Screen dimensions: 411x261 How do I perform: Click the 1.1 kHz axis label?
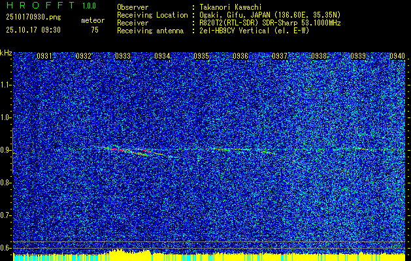(x=5, y=85)
